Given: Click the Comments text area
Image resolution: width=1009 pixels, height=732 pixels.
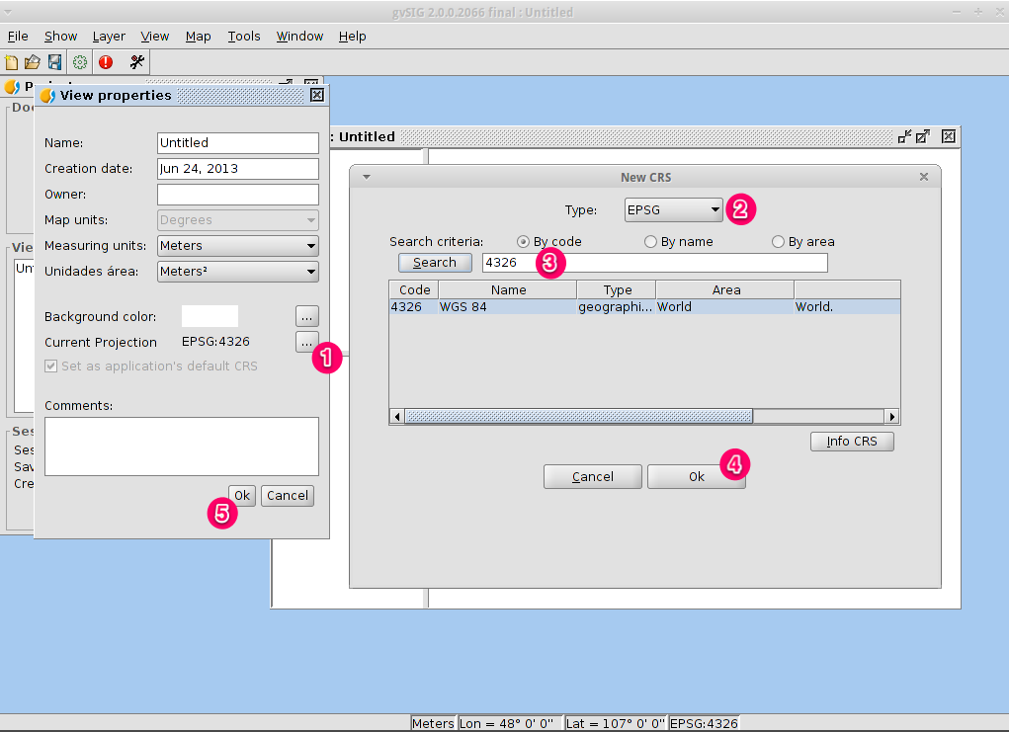Looking at the screenshot, I should point(182,447).
